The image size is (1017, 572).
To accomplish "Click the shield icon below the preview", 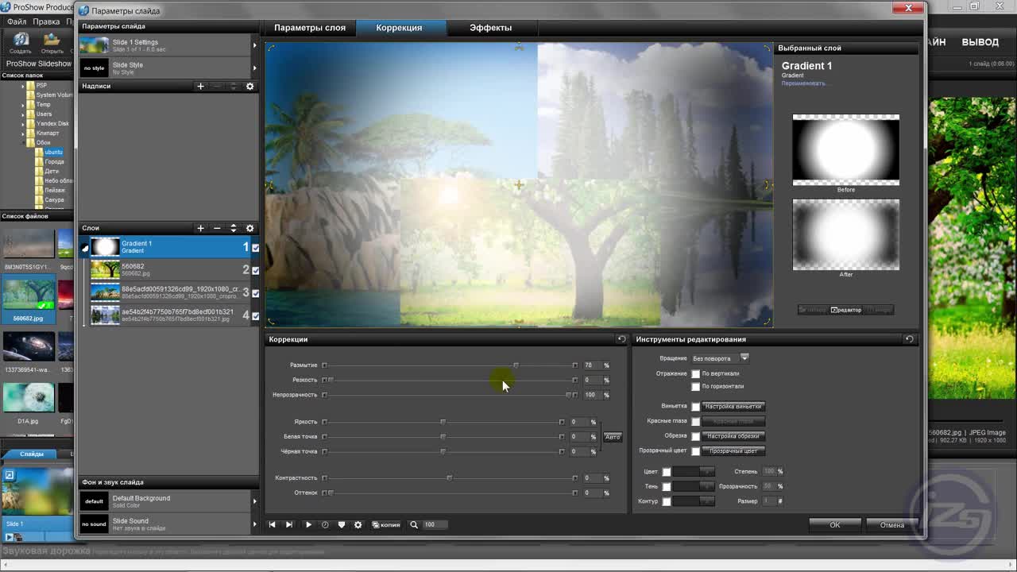I will coord(342,524).
